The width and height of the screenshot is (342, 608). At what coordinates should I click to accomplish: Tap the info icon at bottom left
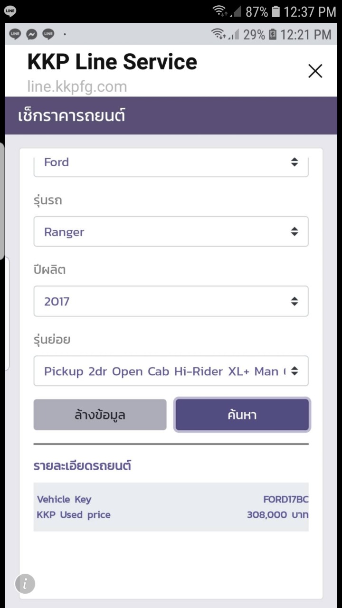pyautogui.click(x=25, y=584)
